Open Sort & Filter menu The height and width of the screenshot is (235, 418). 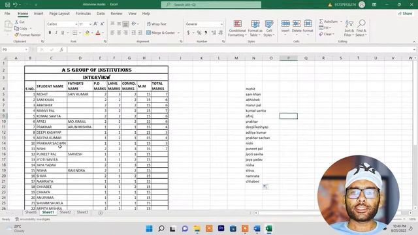(349, 28)
